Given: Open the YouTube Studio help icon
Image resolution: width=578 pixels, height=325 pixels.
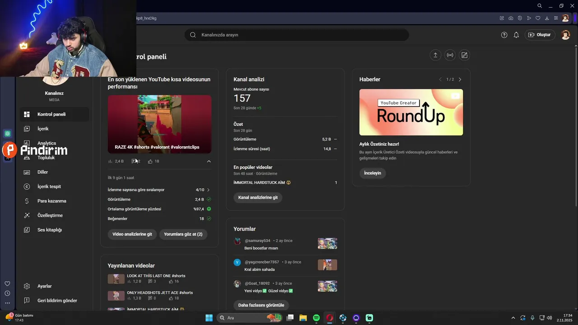Looking at the screenshot, I should 504,35.
